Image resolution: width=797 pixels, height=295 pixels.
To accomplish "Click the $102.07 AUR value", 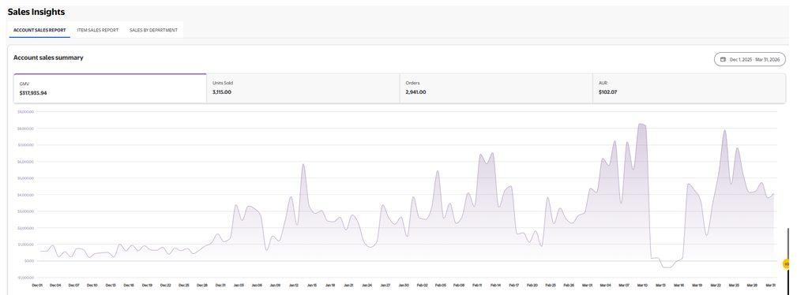I will (608, 92).
